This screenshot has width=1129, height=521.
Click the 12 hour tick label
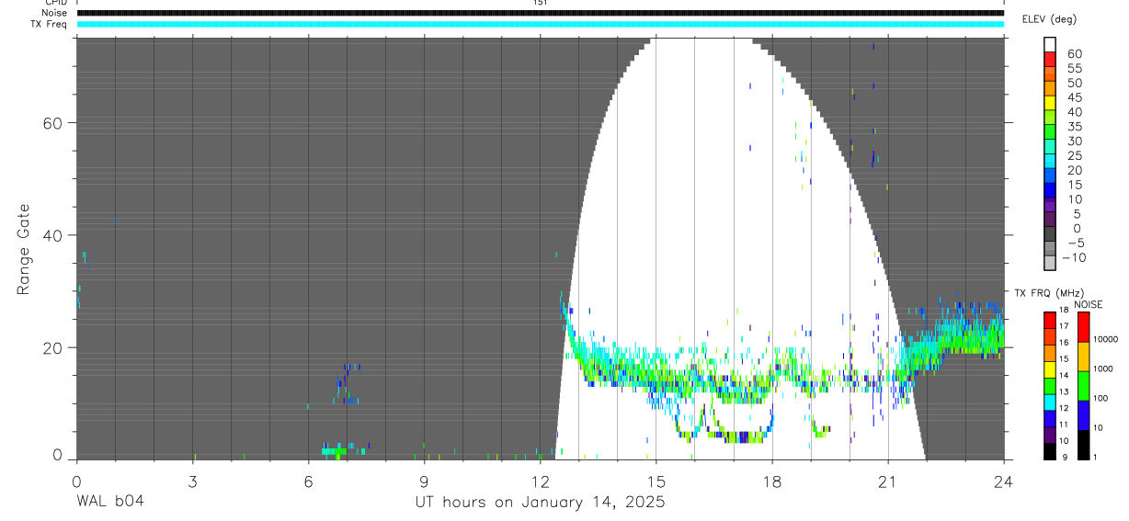(540, 481)
